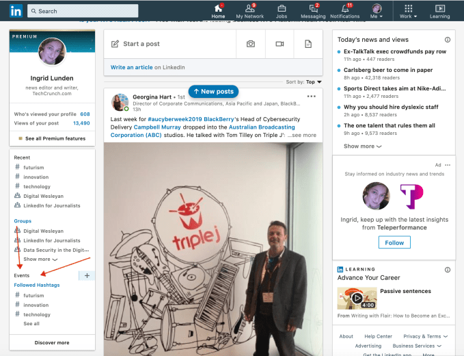Viewport: 464px width, 356px height.
Task: Click Discover more at sidebar bottom
Action: [52, 342]
